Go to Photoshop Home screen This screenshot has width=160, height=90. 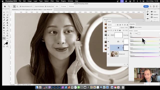point(5,6)
